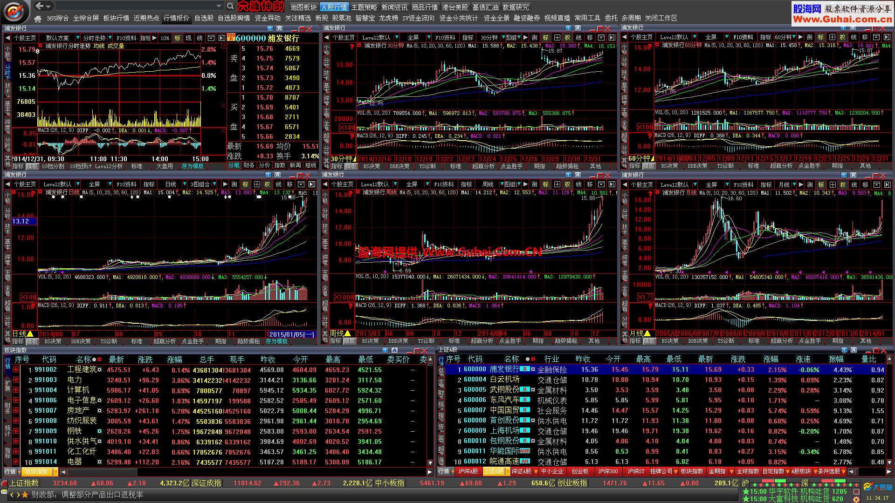Expand Level2默认 dropdown in 30分钟 panel

(396, 37)
